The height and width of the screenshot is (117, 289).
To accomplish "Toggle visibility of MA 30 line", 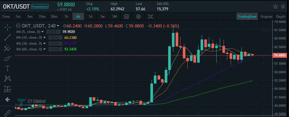I will 51,43.
